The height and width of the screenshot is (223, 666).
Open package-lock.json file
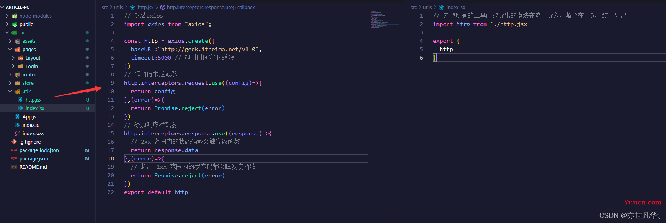(39, 150)
